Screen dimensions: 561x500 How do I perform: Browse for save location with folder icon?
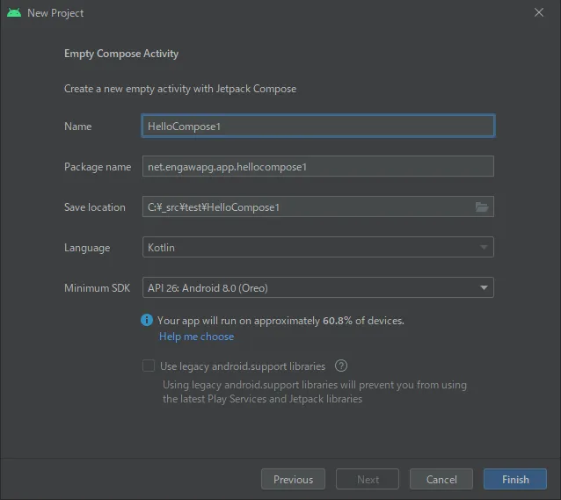pos(481,207)
